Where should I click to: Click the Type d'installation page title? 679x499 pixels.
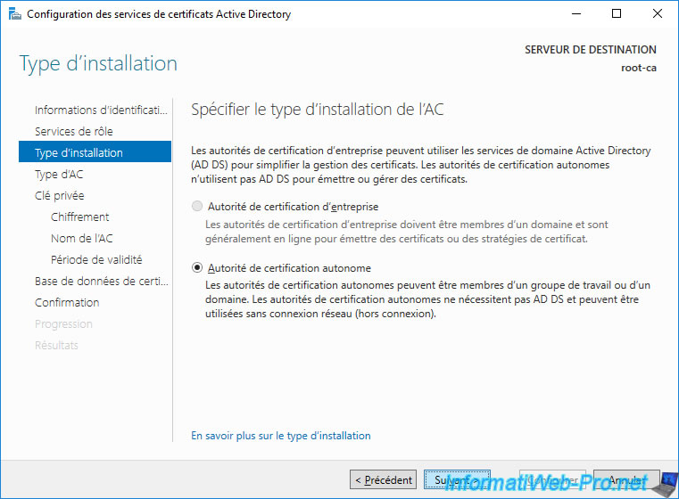(x=98, y=63)
